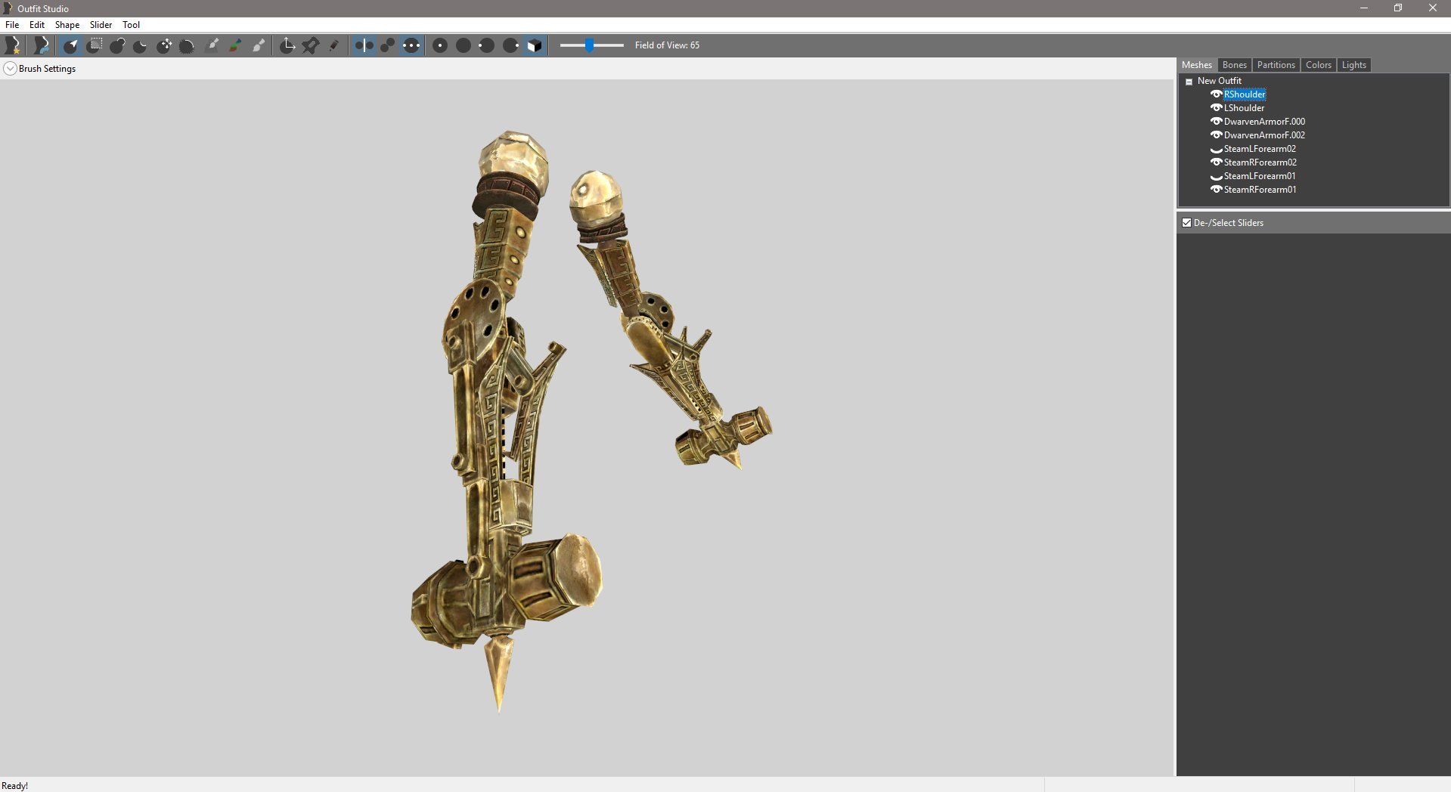Toggle X-Mirror editing mode

pyautogui.click(x=364, y=45)
